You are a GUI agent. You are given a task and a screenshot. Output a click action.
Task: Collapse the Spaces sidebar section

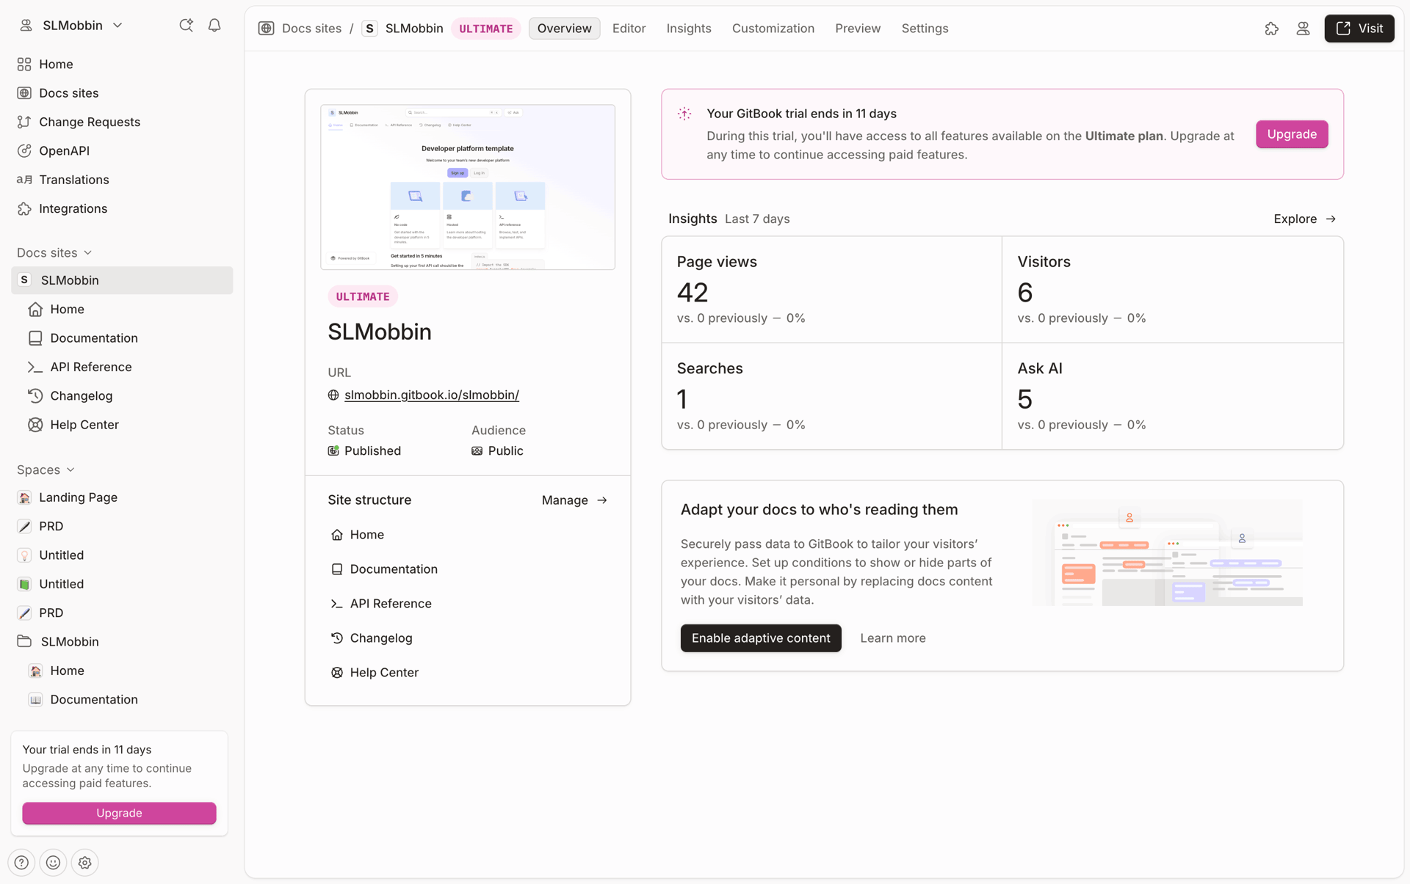point(46,470)
